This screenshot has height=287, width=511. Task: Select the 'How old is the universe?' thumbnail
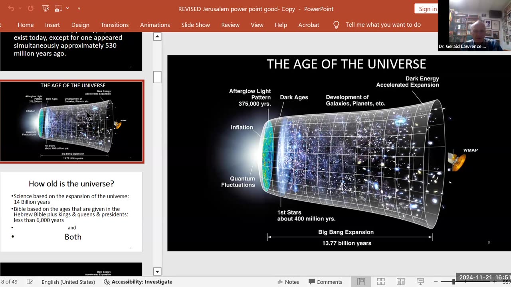(x=71, y=212)
